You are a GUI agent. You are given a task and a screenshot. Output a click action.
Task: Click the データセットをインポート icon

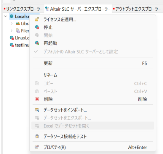tap(37, 110)
